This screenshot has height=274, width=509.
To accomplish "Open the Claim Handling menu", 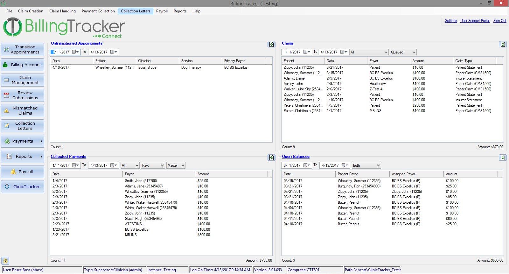I will [62, 11].
